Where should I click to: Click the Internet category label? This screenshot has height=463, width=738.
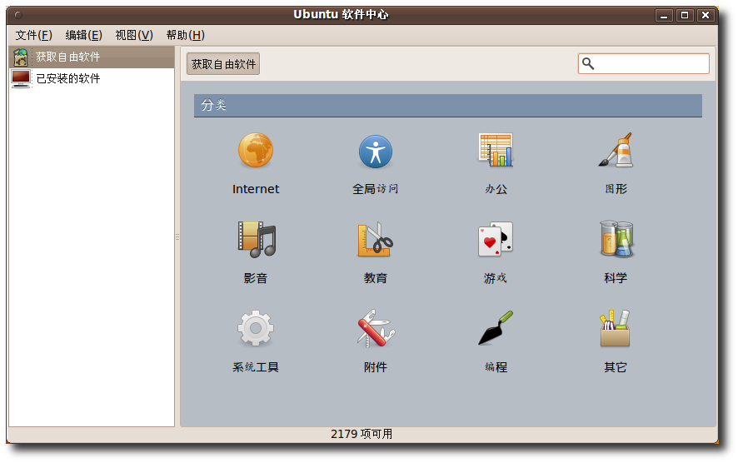pyautogui.click(x=256, y=189)
